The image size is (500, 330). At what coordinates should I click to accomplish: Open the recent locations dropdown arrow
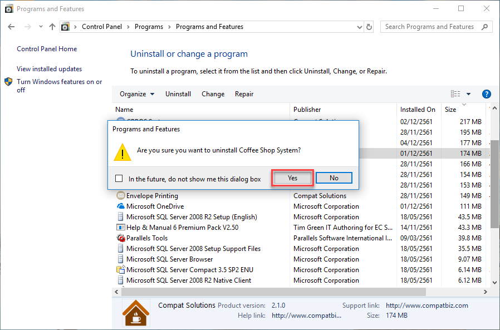pos(41,27)
